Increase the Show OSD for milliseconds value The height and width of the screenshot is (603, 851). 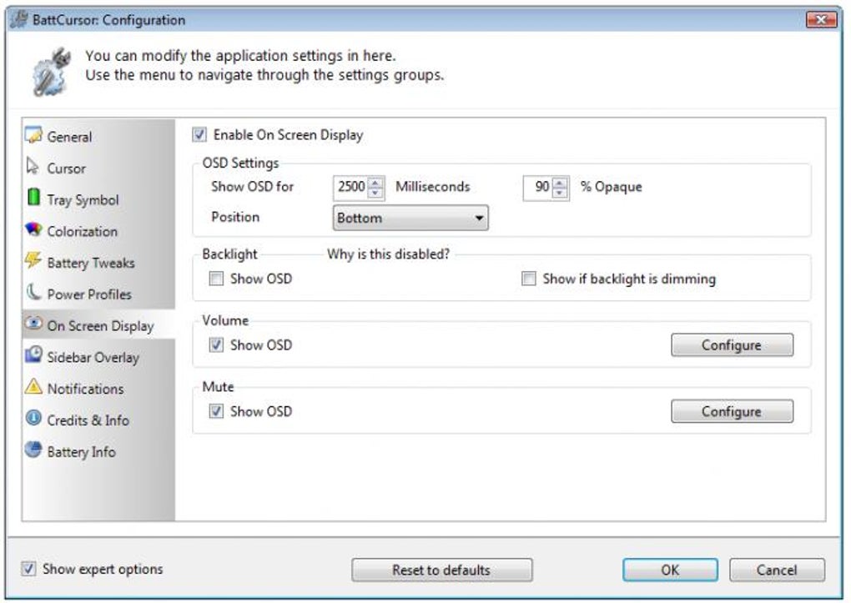[x=375, y=183]
